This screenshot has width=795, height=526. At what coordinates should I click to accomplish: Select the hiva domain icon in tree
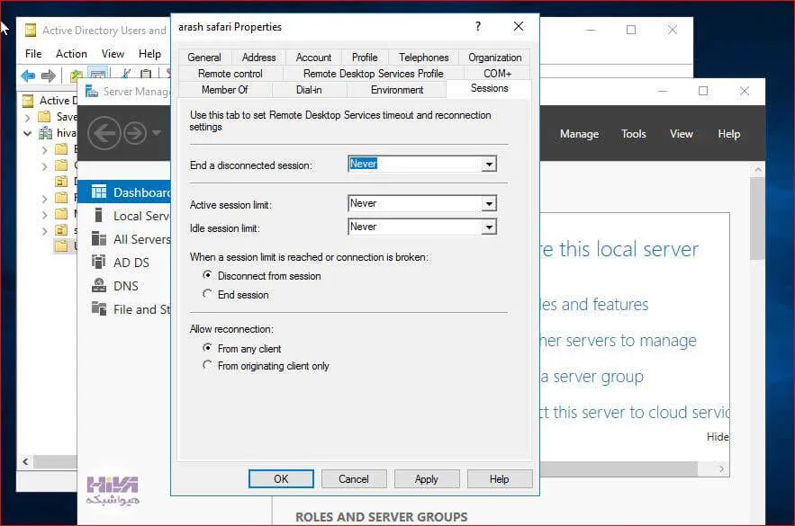click(x=46, y=133)
